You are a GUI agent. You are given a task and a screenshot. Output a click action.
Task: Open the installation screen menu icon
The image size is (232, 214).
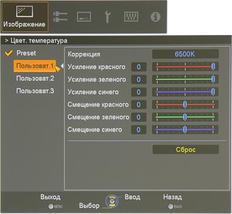[x=83, y=17]
